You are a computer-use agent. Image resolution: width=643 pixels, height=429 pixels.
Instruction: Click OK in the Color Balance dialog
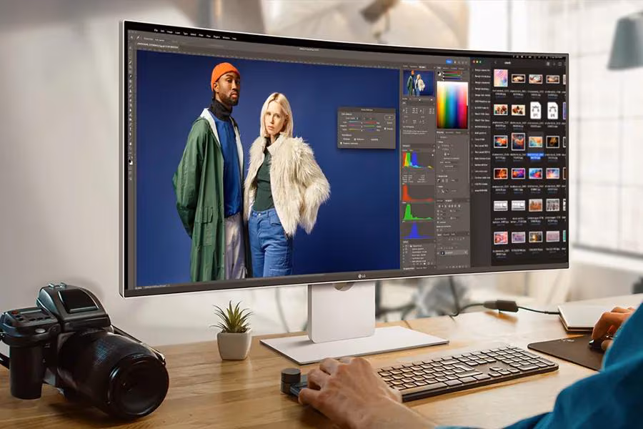(389, 117)
